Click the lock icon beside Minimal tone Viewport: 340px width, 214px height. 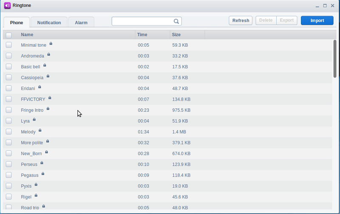[x=51, y=44]
